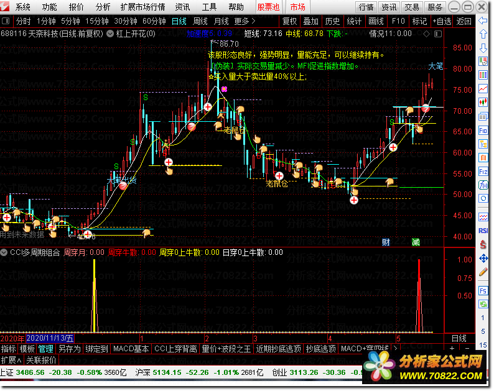This screenshot has width=494, height=391.
Task: Expand the 更多 period options
Action: [x=245, y=21]
